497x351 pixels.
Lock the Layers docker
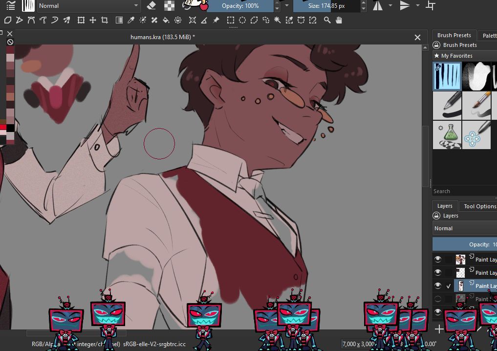[x=436, y=216]
